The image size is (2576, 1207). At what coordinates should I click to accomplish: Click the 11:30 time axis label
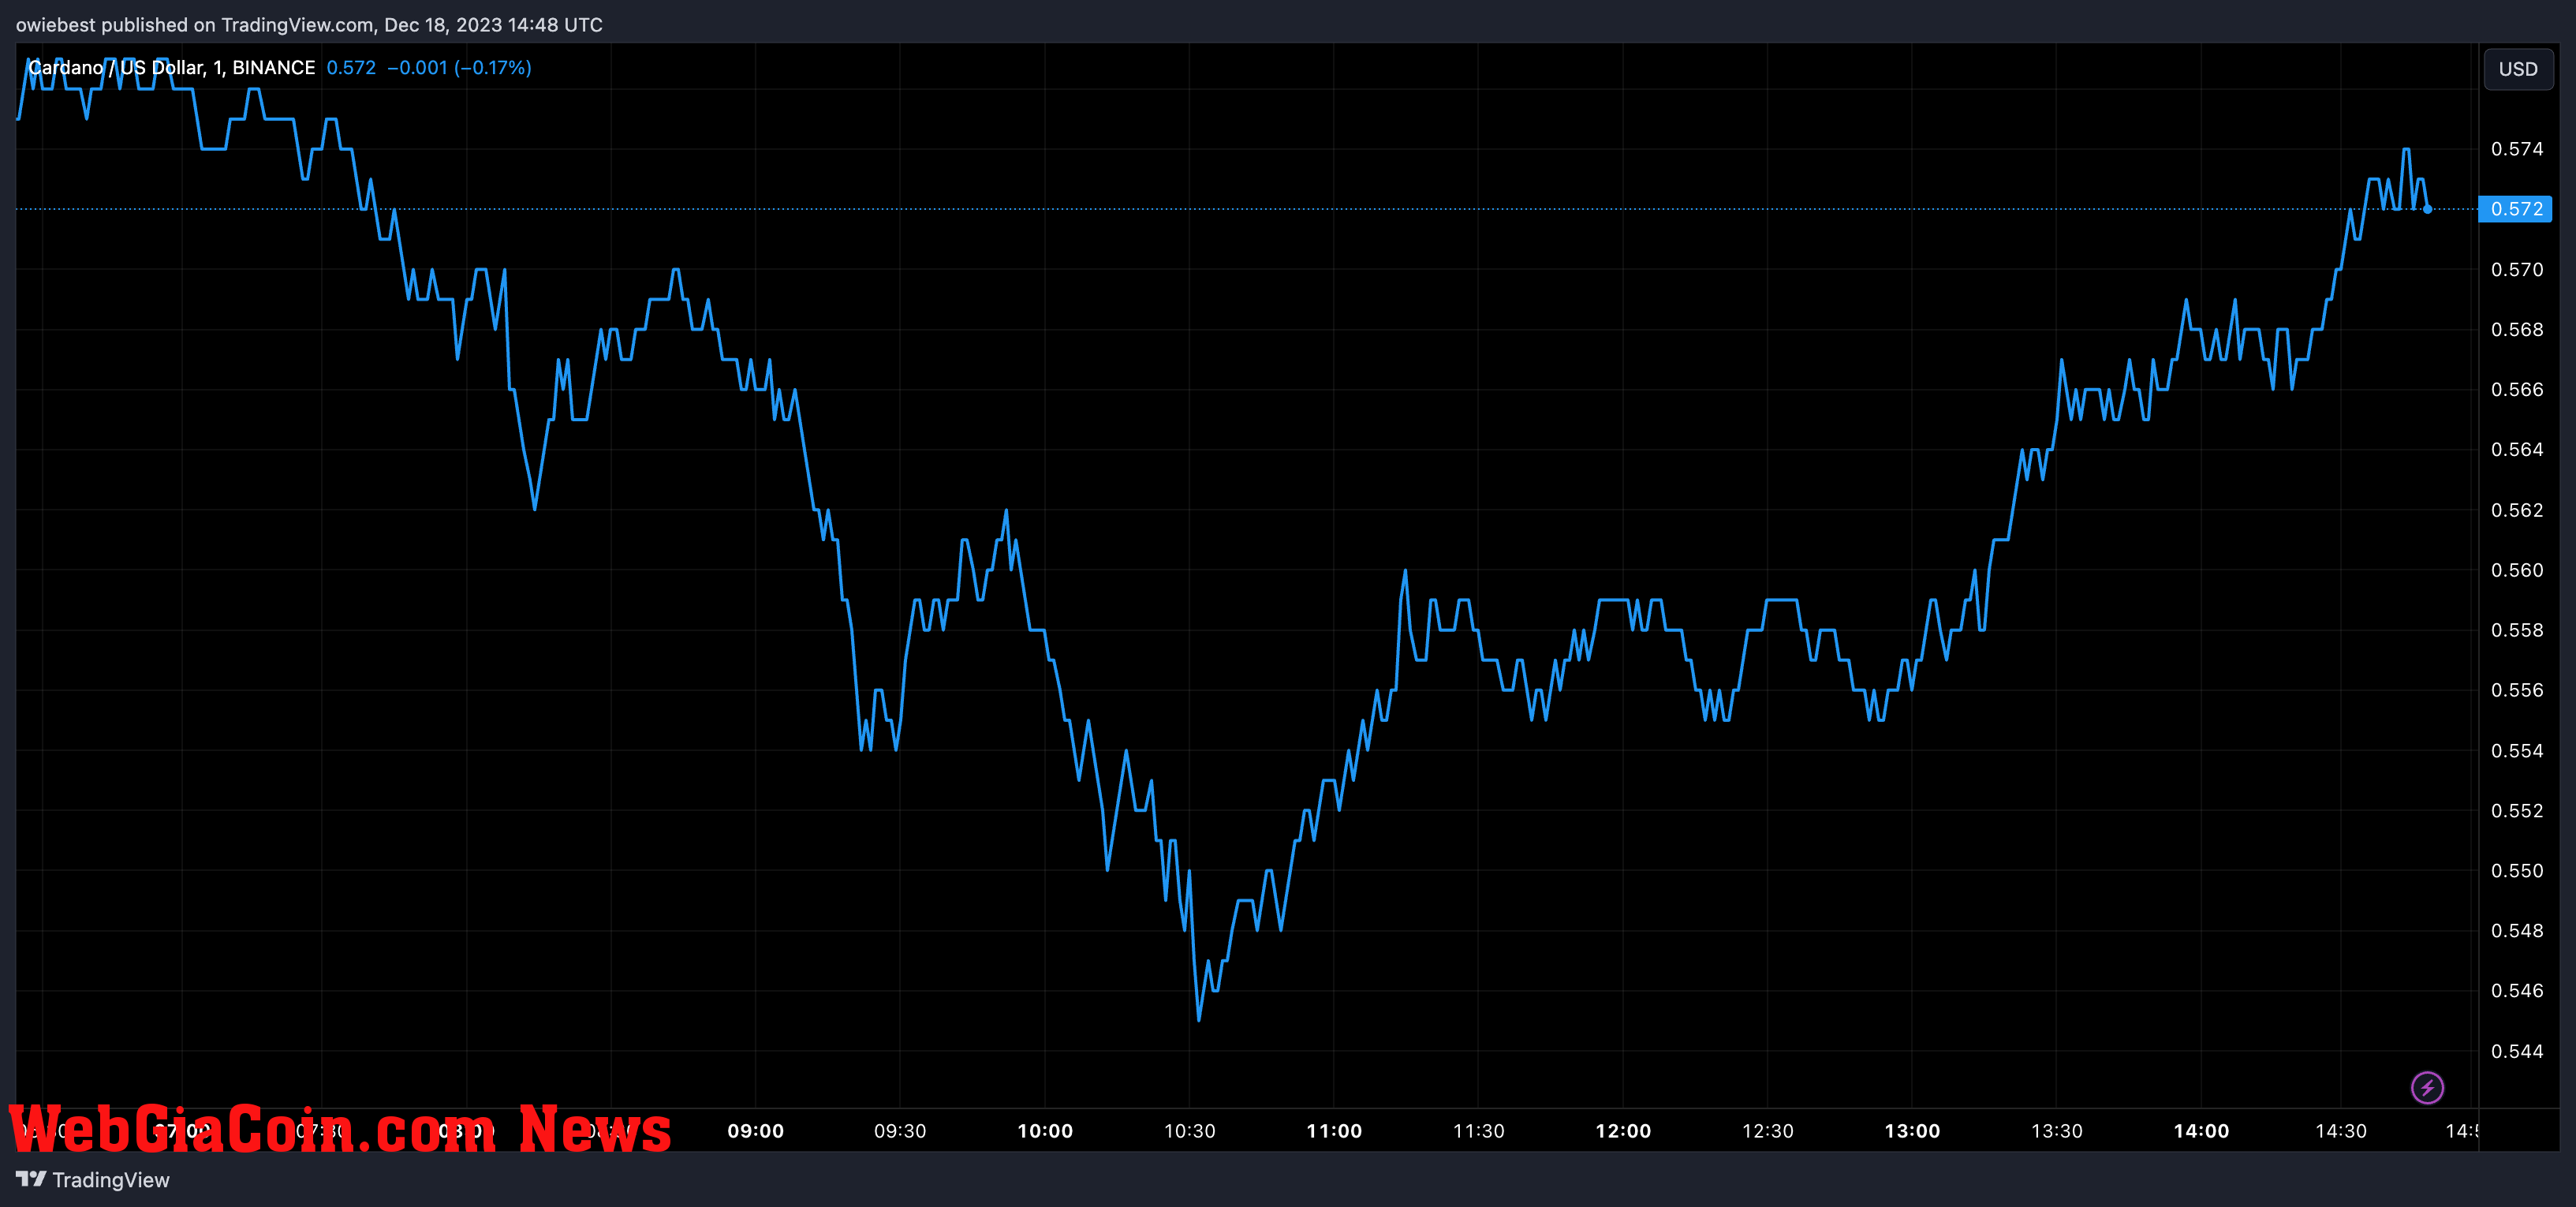1478,1131
